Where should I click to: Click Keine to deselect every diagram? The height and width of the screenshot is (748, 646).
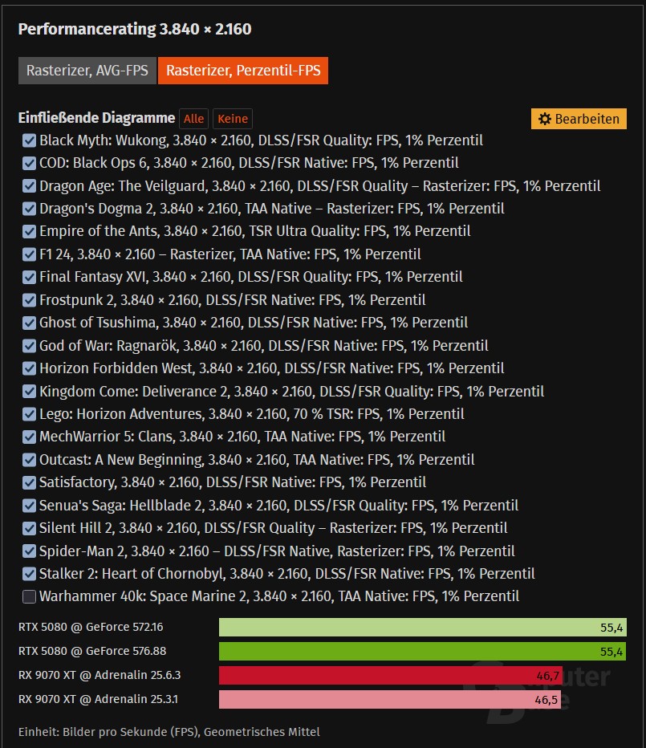(232, 118)
